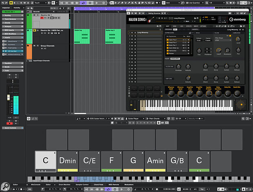This screenshot has height=192, width=253.
Task: Open the 1/8 quantize preset dropdown
Action: (x=217, y=3)
